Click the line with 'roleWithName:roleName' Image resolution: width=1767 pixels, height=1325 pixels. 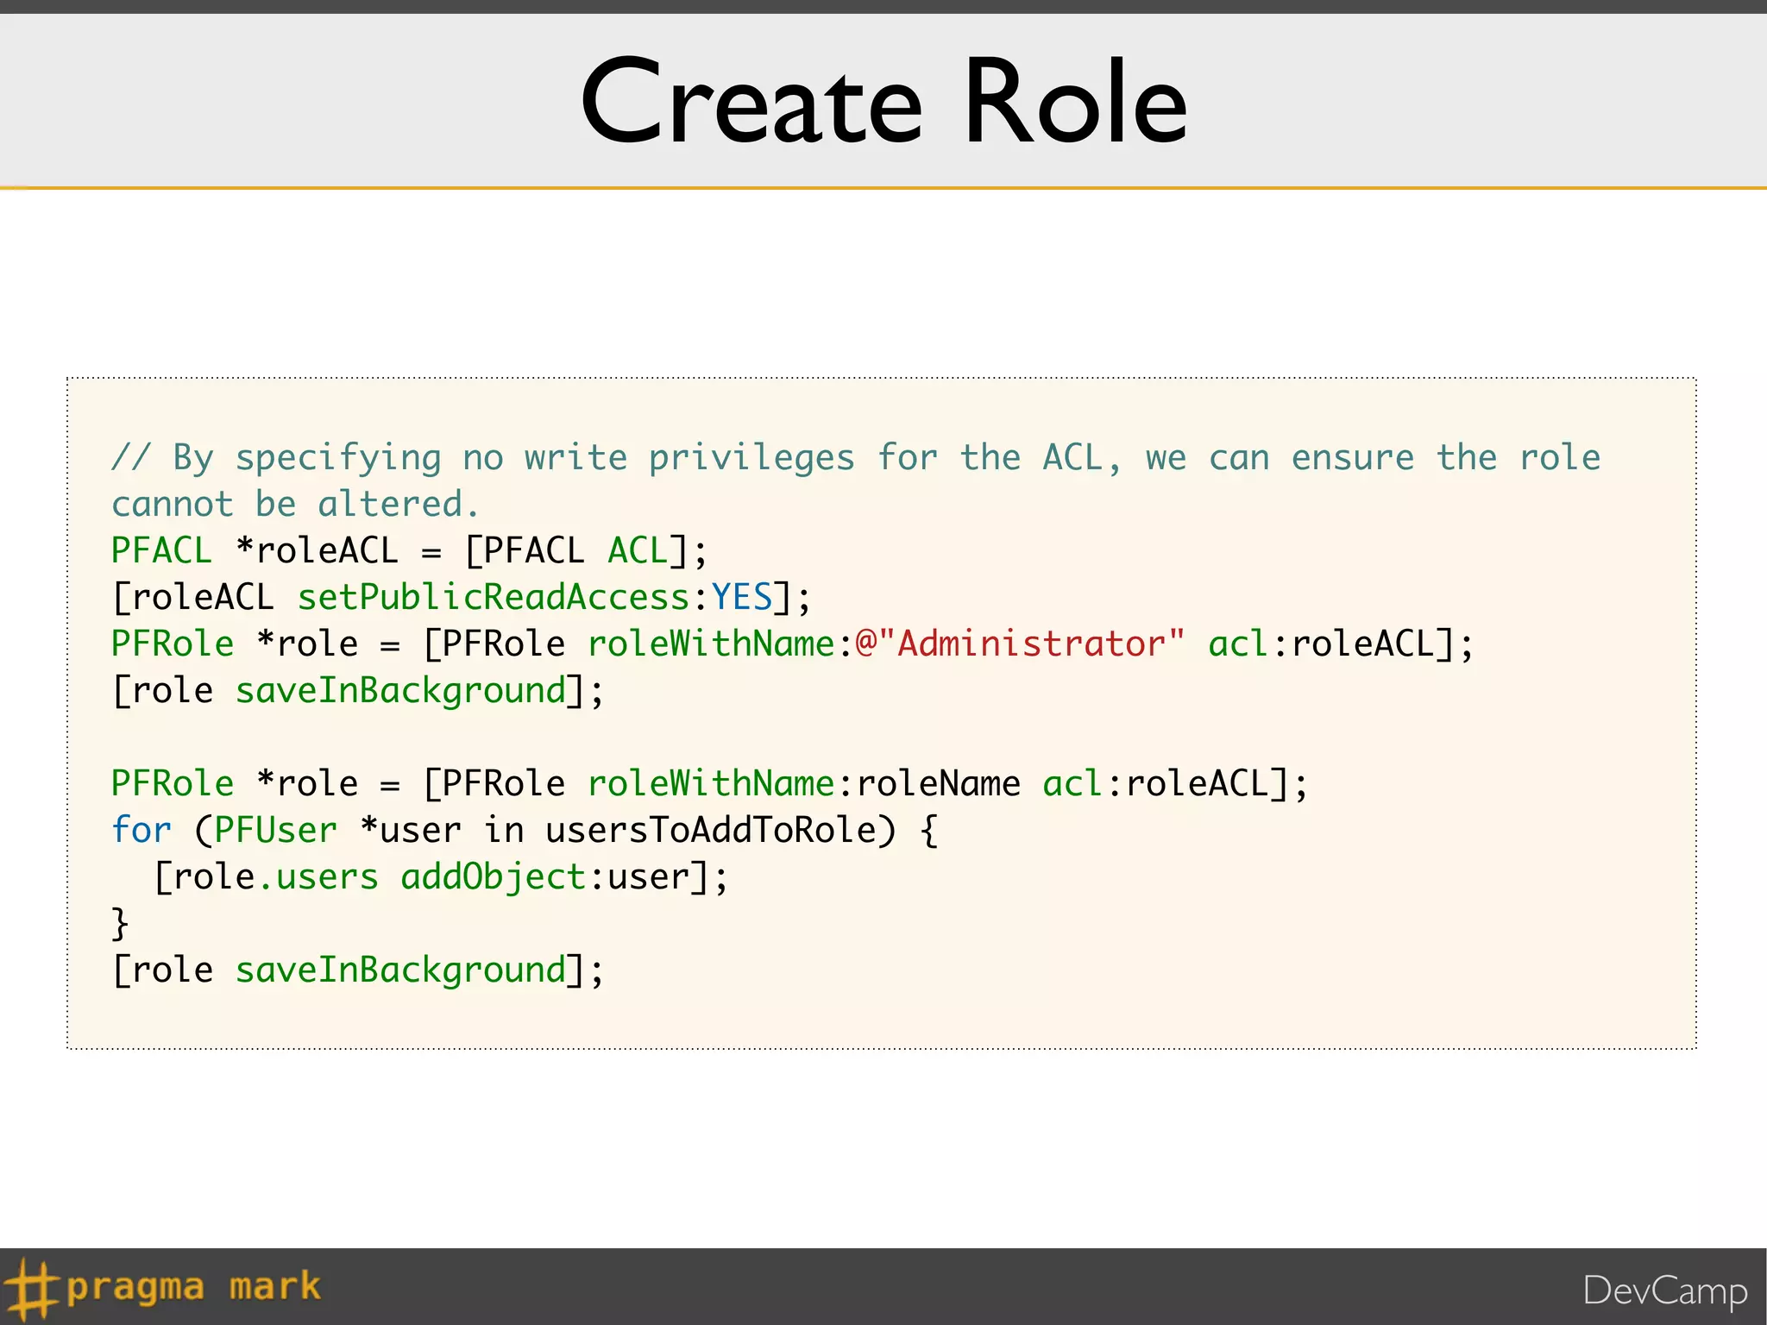click(709, 784)
